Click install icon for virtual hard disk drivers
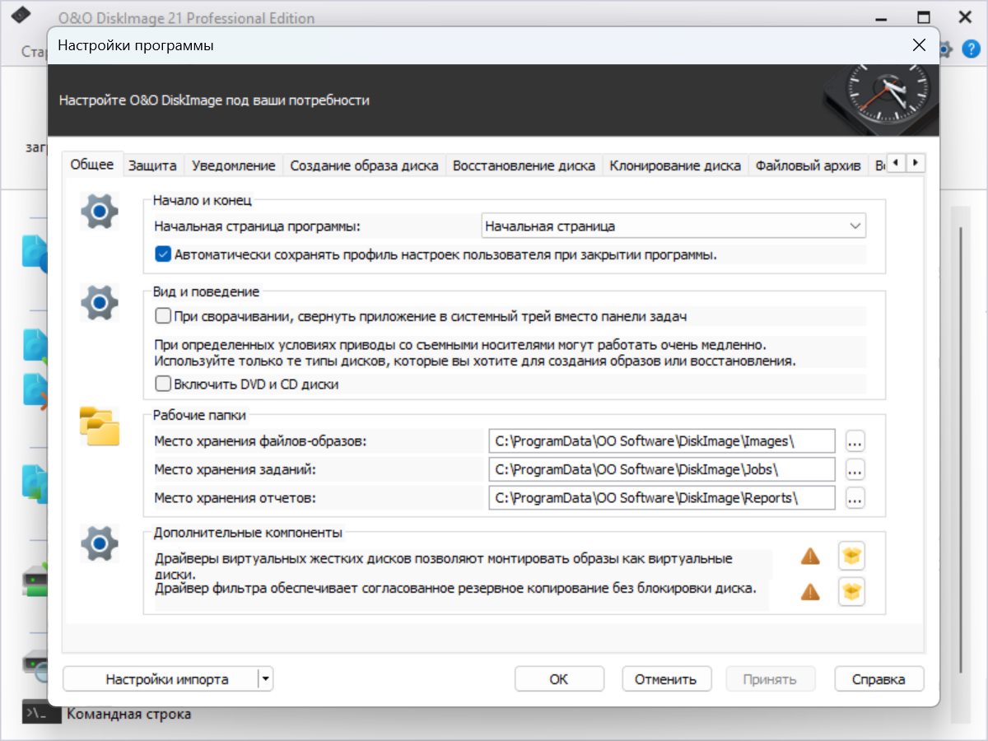The height and width of the screenshot is (741, 988). point(851,557)
